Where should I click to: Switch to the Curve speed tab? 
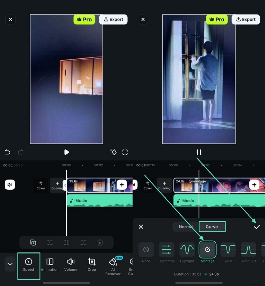click(x=212, y=227)
